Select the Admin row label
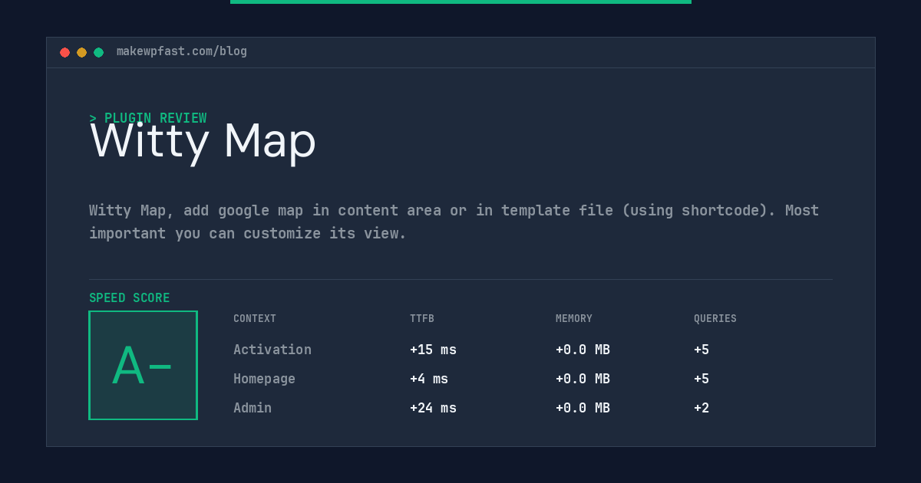The height and width of the screenshot is (483, 921). 253,408
